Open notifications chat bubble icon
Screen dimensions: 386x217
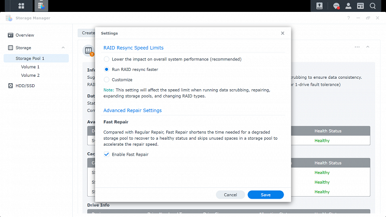pos(336,6)
